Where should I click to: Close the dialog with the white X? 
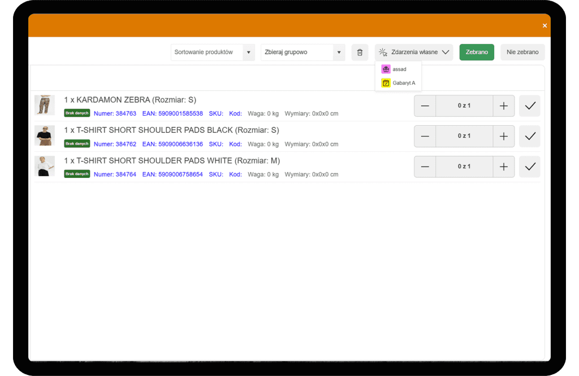click(545, 26)
